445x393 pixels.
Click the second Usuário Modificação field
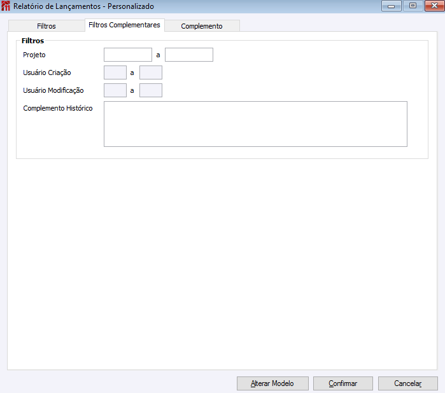[151, 90]
